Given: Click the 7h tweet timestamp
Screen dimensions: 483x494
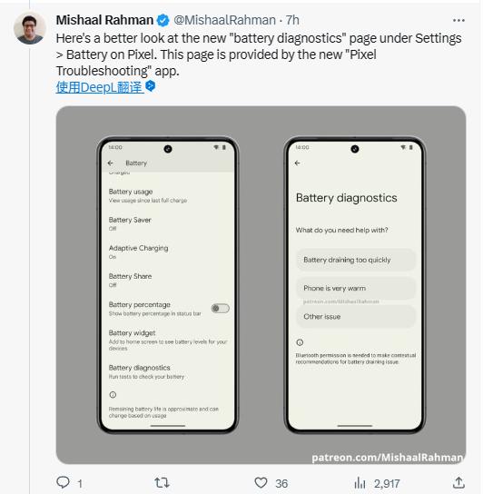Looking at the screenshot, I should [x=292, y=21].
